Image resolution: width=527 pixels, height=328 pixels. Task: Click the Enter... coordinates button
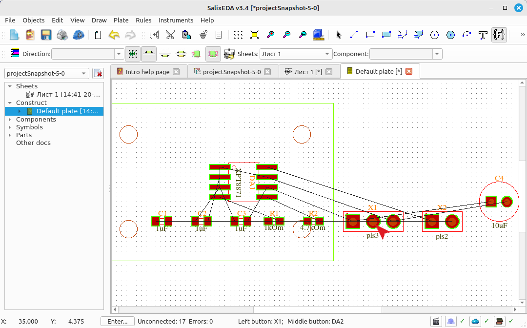click(117, 322)
